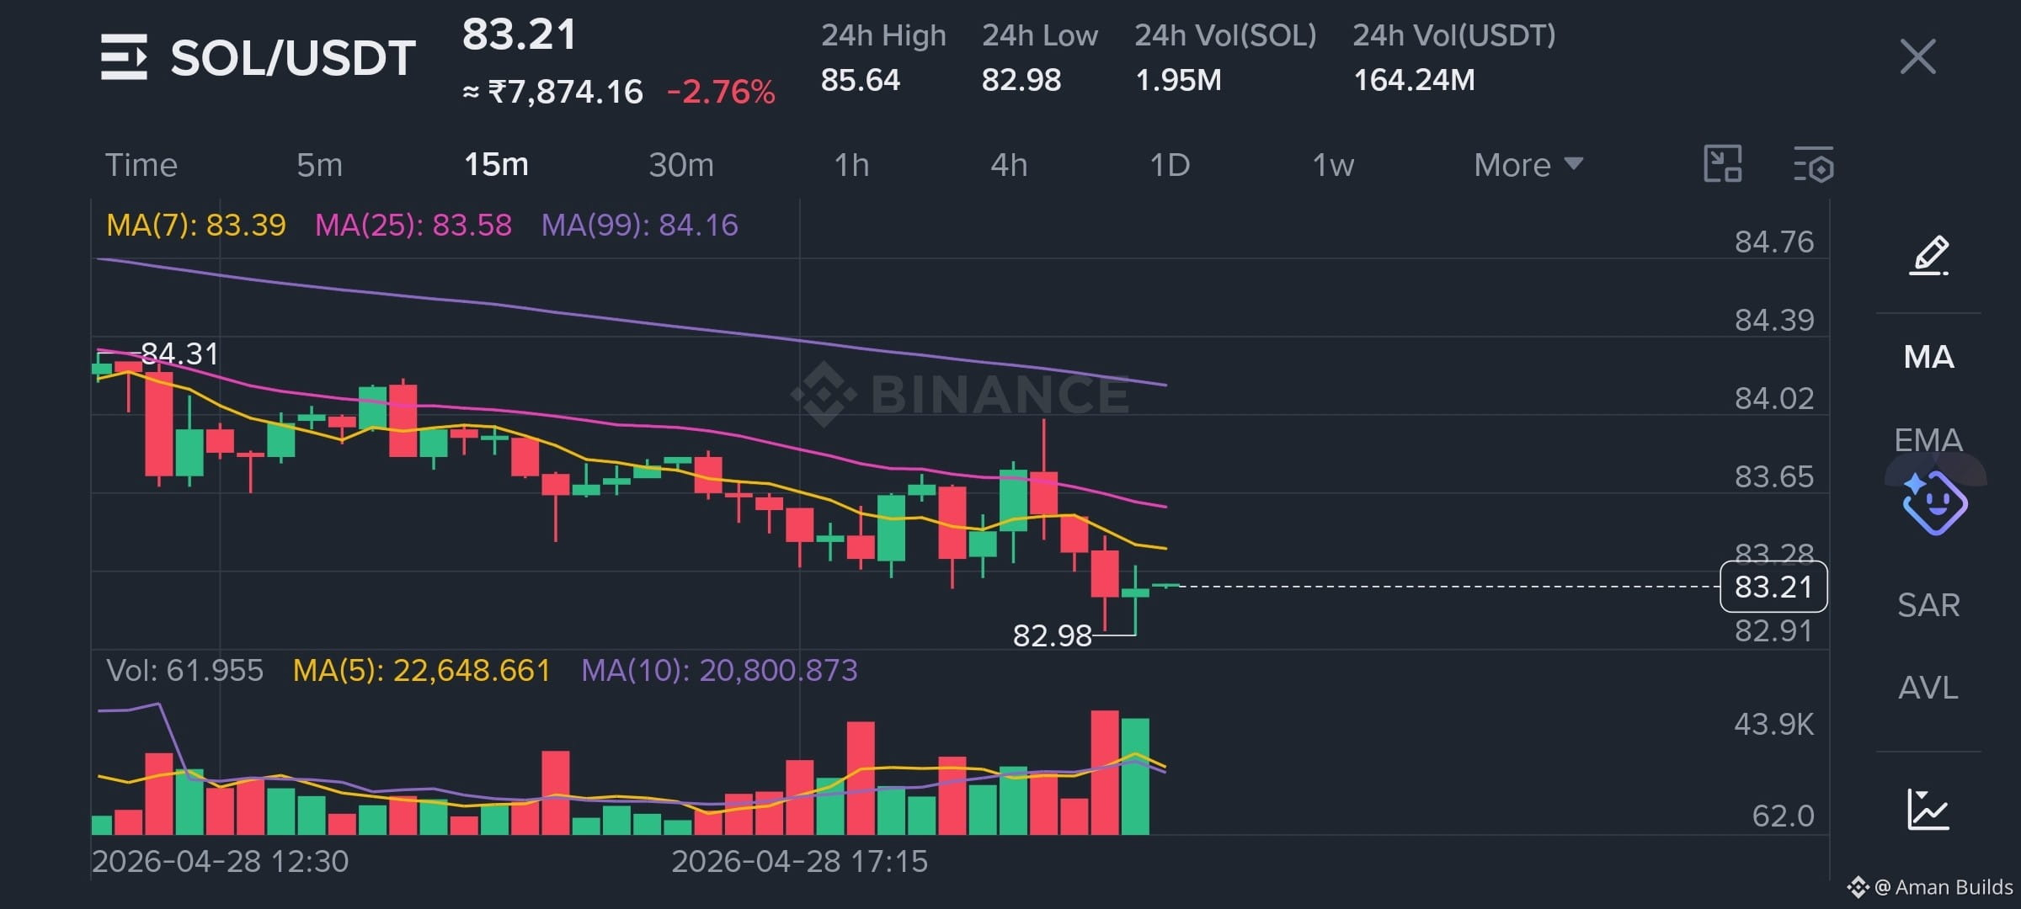This screenshot has width=2021, height=909.
Task: Select the 30m interval
Action: click(681, 165)
